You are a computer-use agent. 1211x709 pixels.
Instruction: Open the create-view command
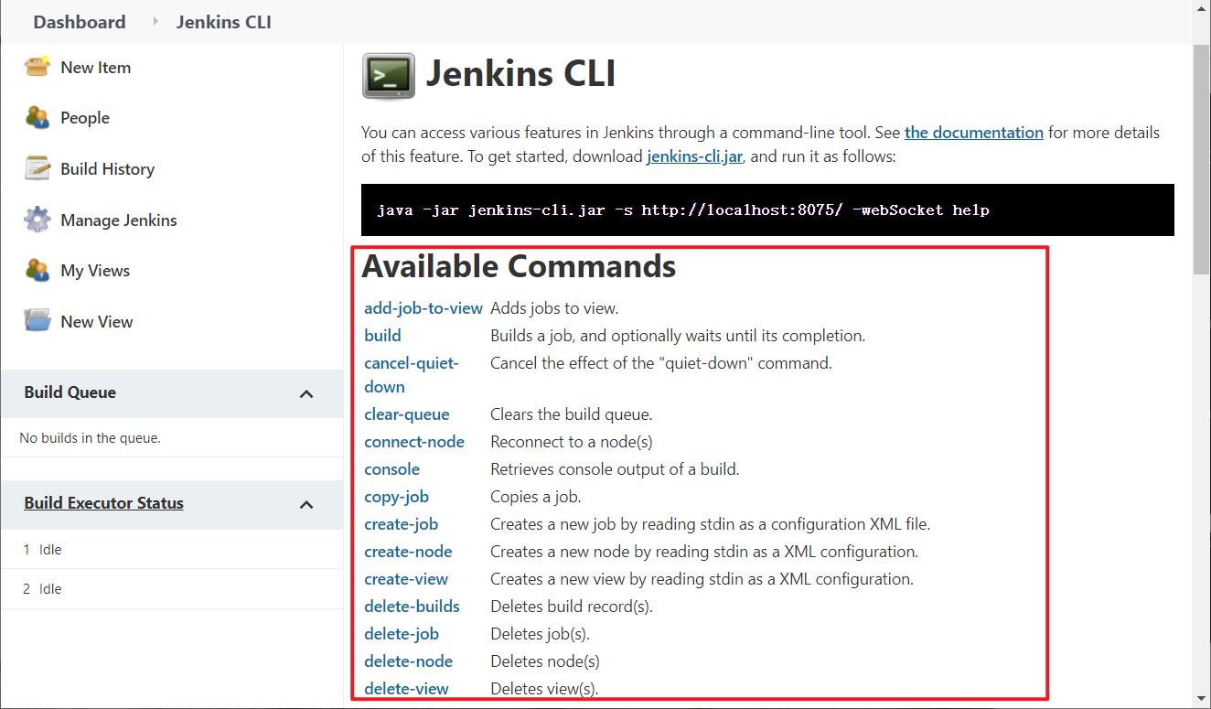(406, 579)
